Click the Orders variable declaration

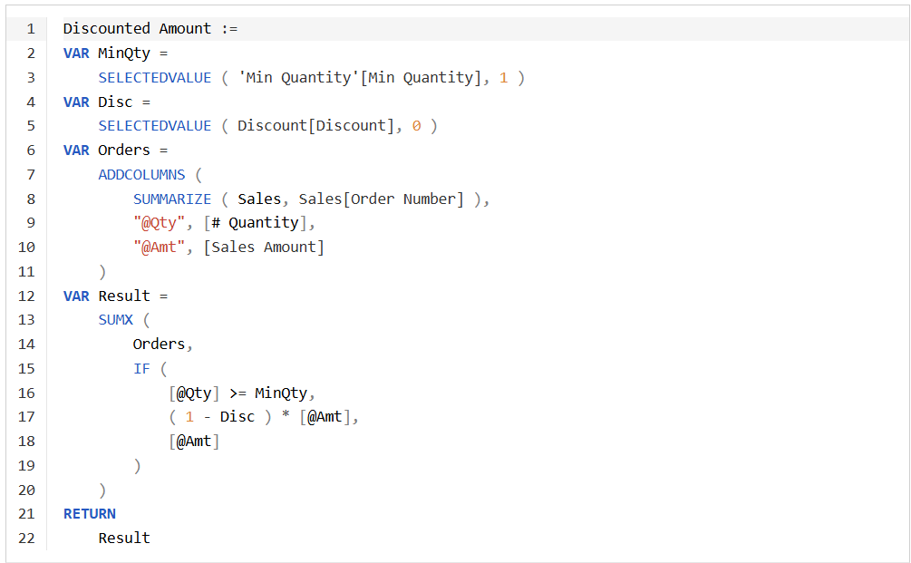(124, 150)
